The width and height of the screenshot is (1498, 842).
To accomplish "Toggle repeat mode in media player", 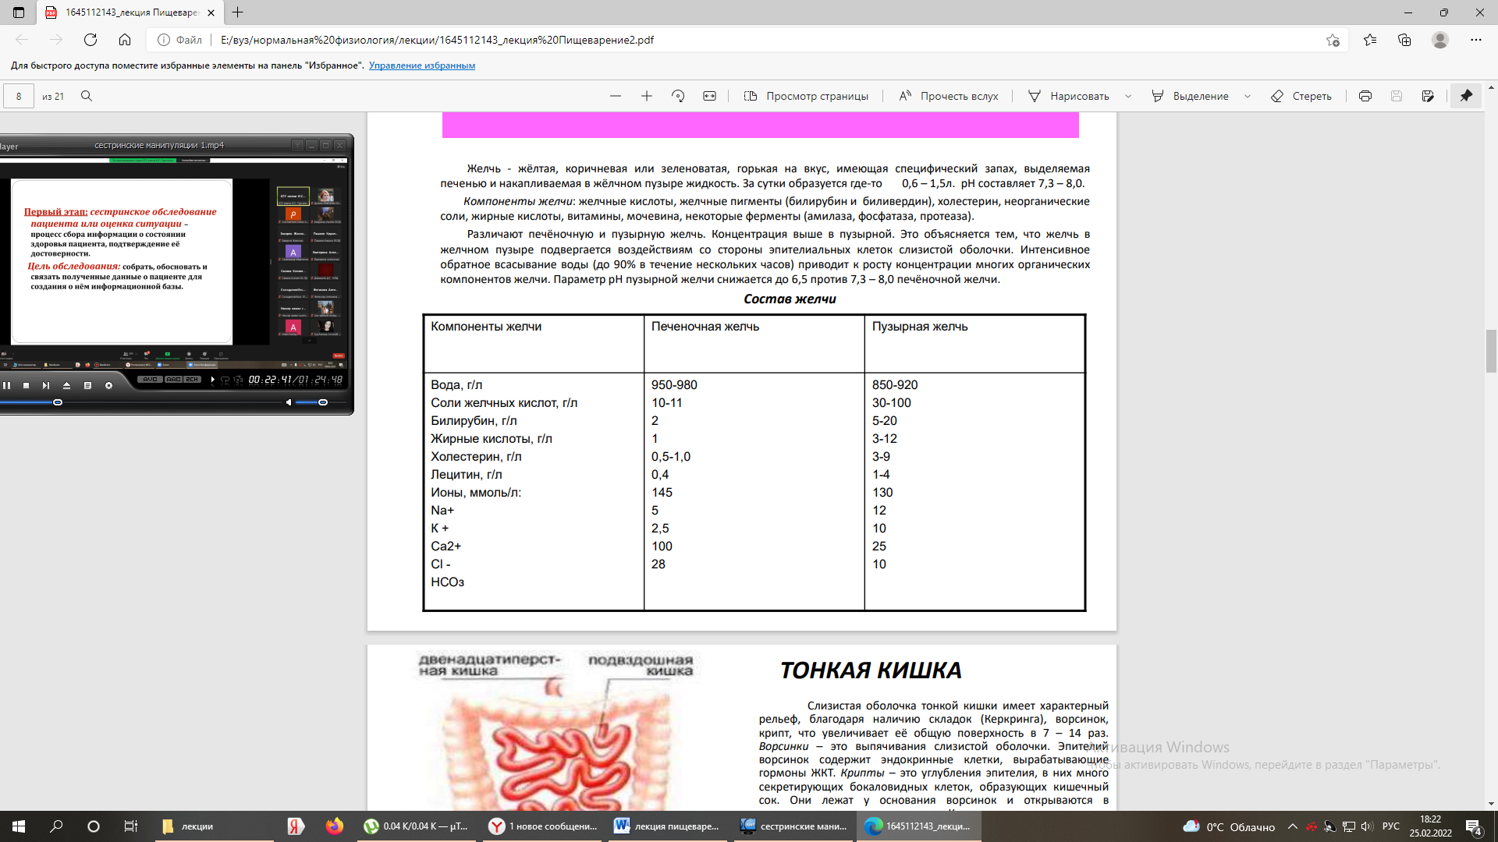I will pos(225,380).
